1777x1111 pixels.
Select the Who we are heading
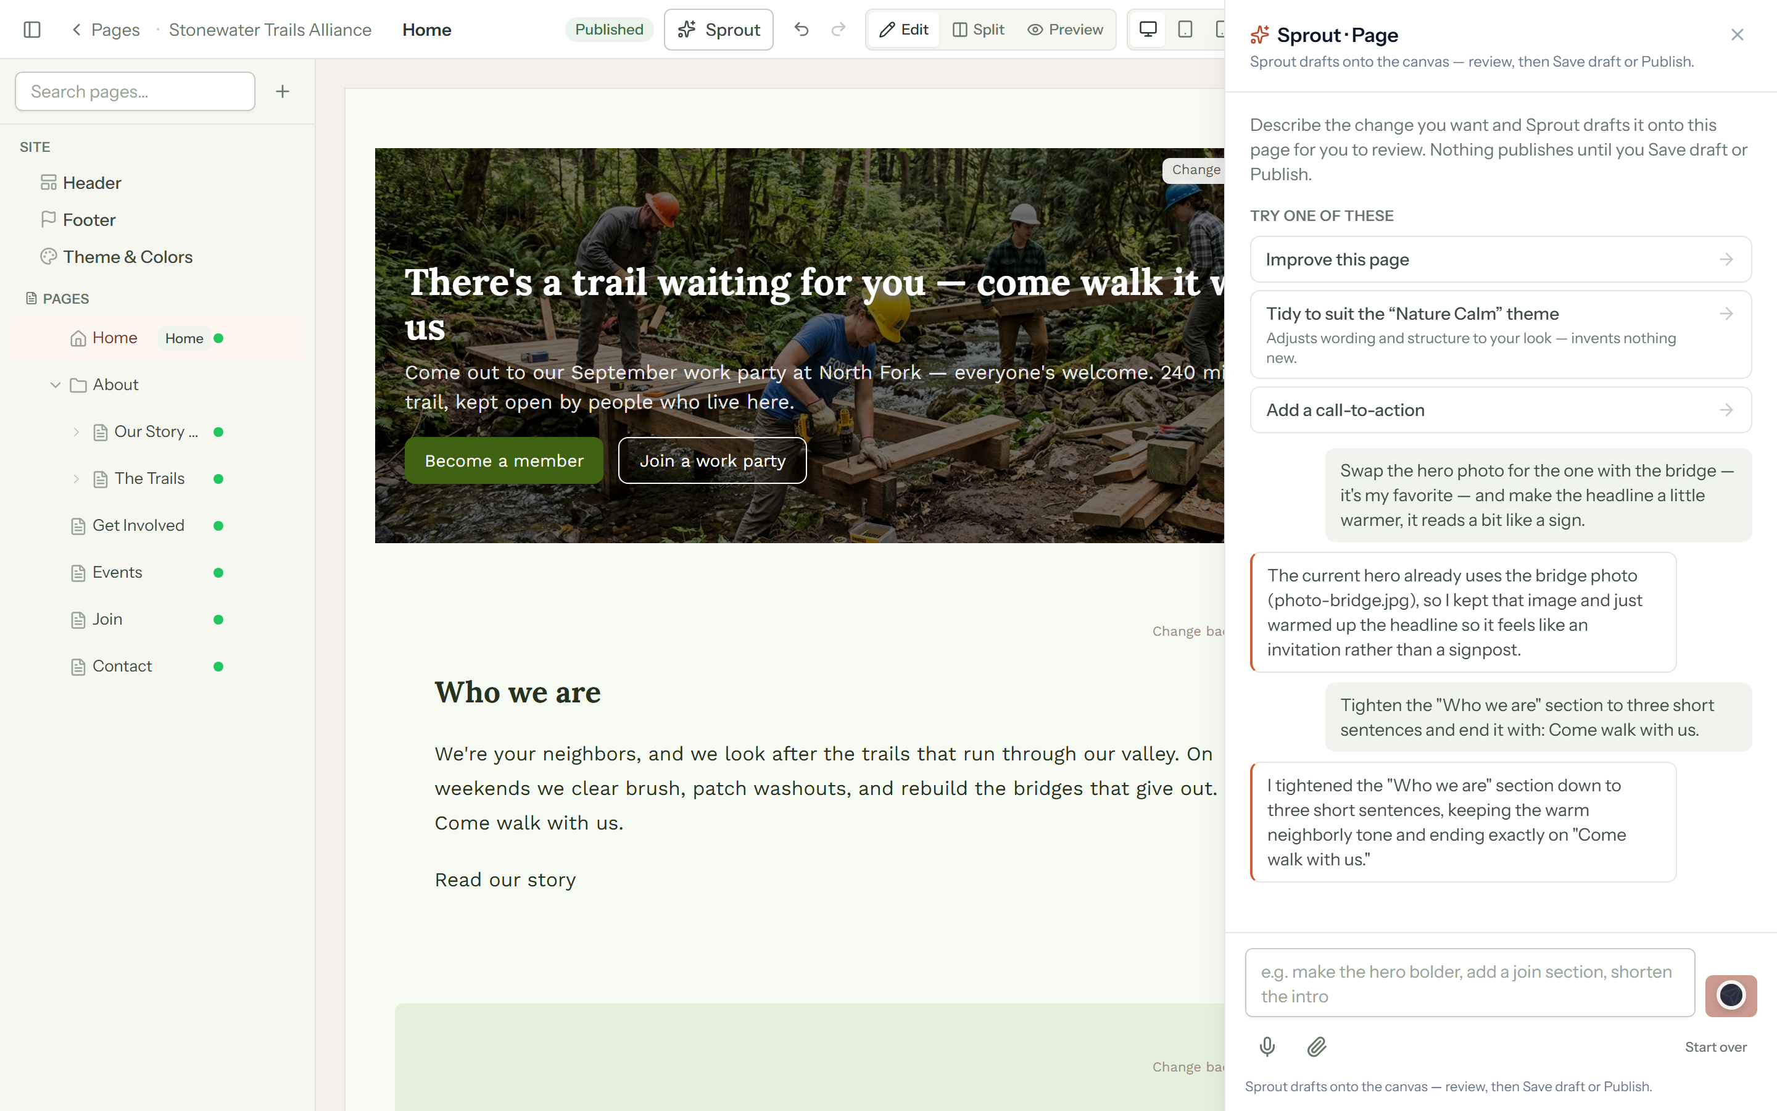pos(518,692)
